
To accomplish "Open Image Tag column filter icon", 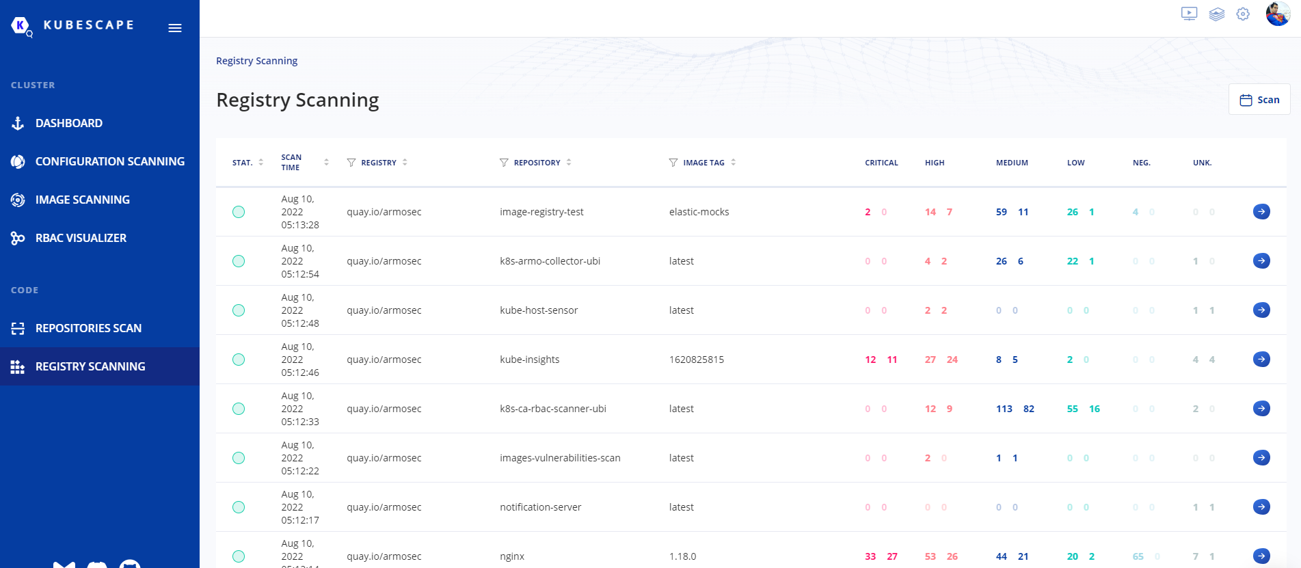I will coord(673,163).
